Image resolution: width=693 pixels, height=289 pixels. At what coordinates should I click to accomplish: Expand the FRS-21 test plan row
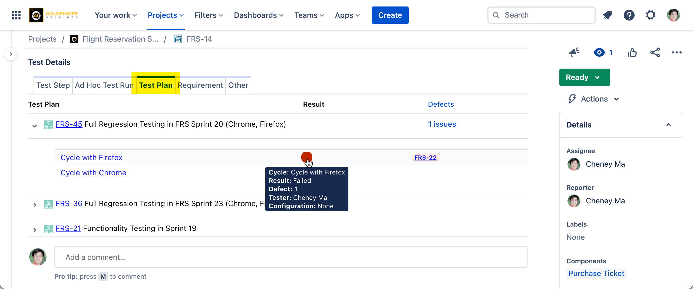coord(35,230)
